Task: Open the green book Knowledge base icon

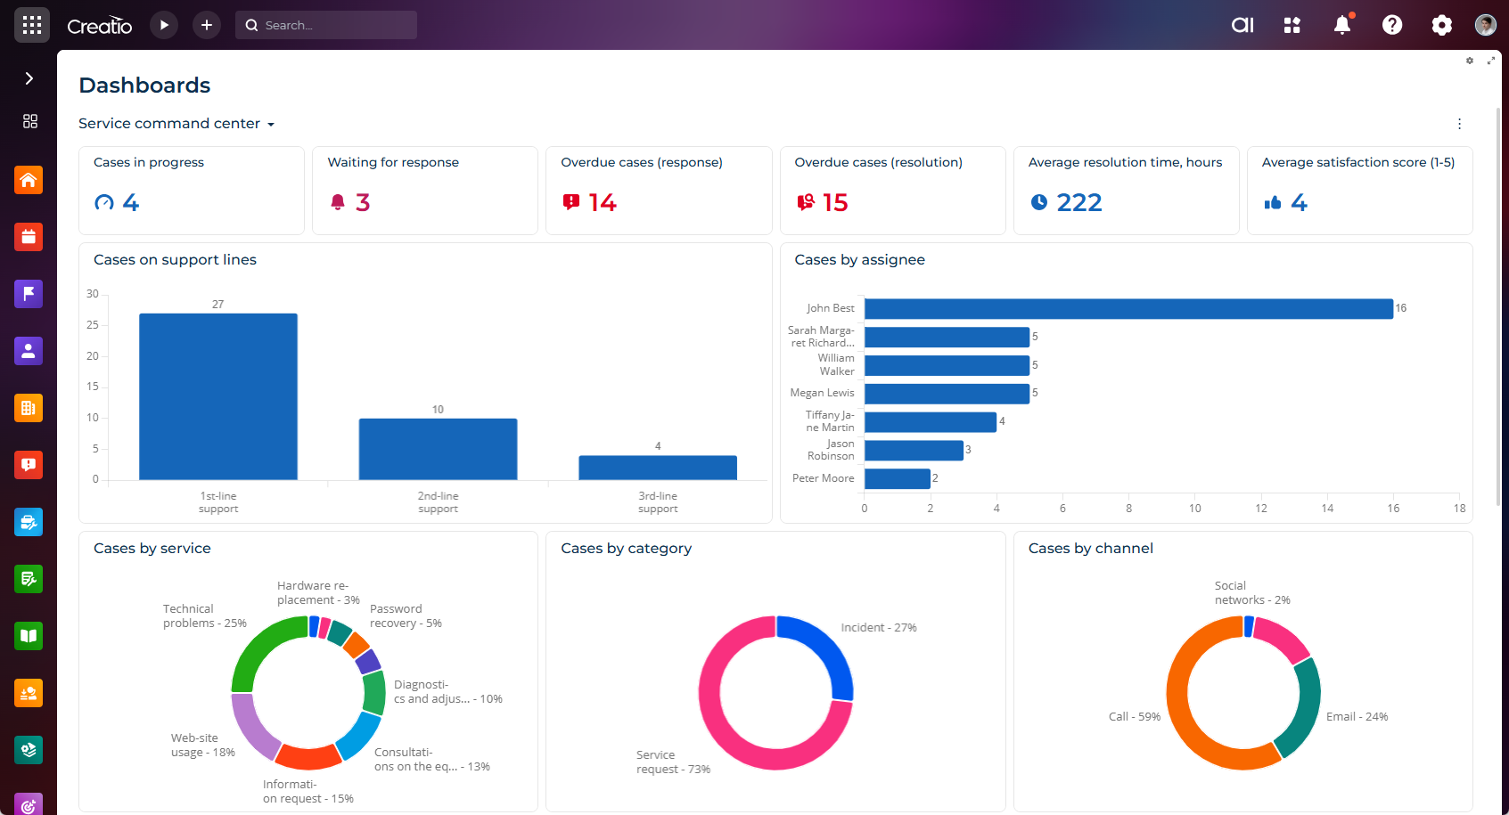Action: (x=29, y=636)
